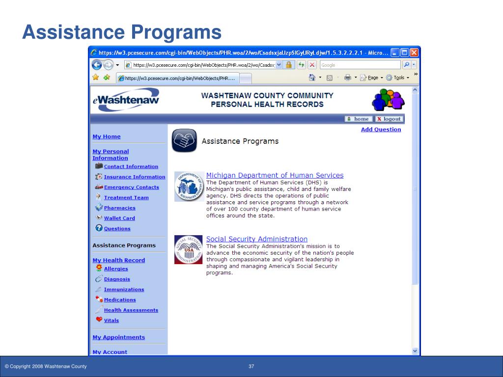Open the Emergency Contacts link
The image size is (503, 377).
(132, 187)
